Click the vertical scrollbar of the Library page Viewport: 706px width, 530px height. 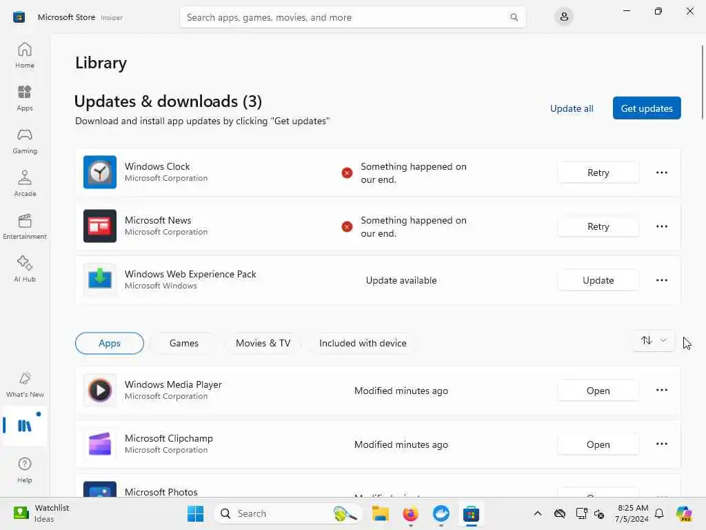(x=701, y=82)
